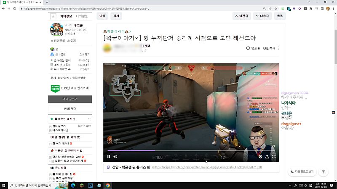The width and height of the screenshot is (337, 189).
Task: Share the clip via the share icon
Action: pos(267,157)
